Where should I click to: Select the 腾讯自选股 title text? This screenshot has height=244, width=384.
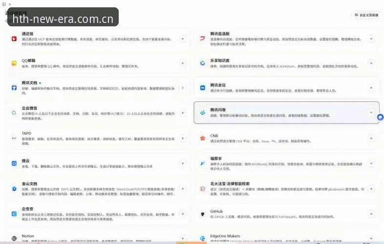[x=220, y=34]
